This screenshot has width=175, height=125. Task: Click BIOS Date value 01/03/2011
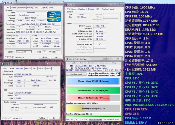(36, 98)
